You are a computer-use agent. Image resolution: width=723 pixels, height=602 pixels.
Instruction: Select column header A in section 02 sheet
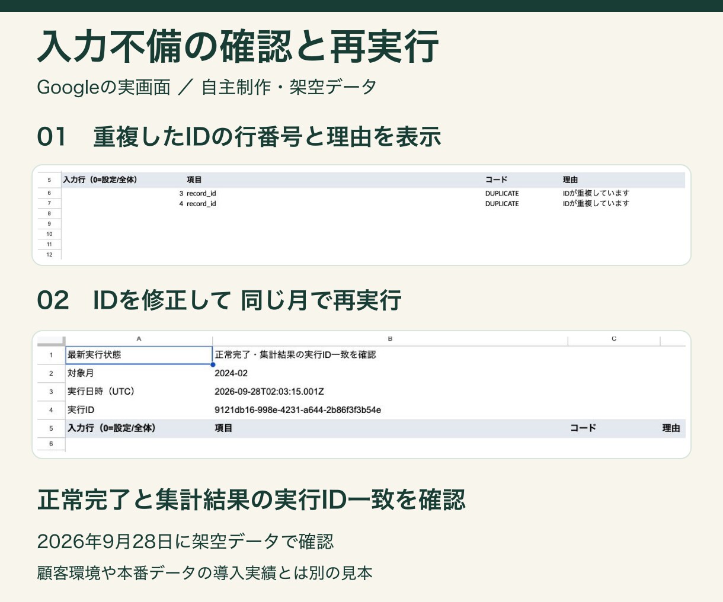[x=139, y=340]
